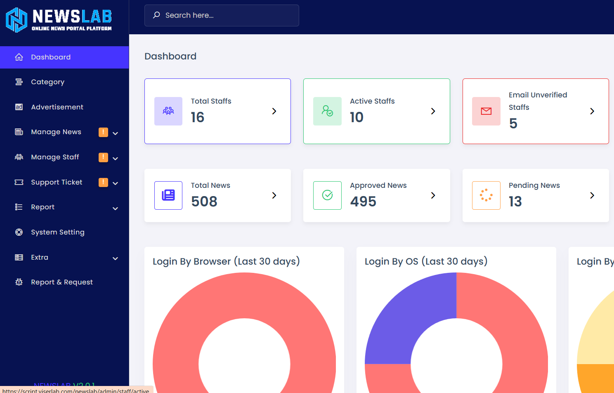Click the Advertisement ad icon
The image size is (614, 393).
[19, 107]
